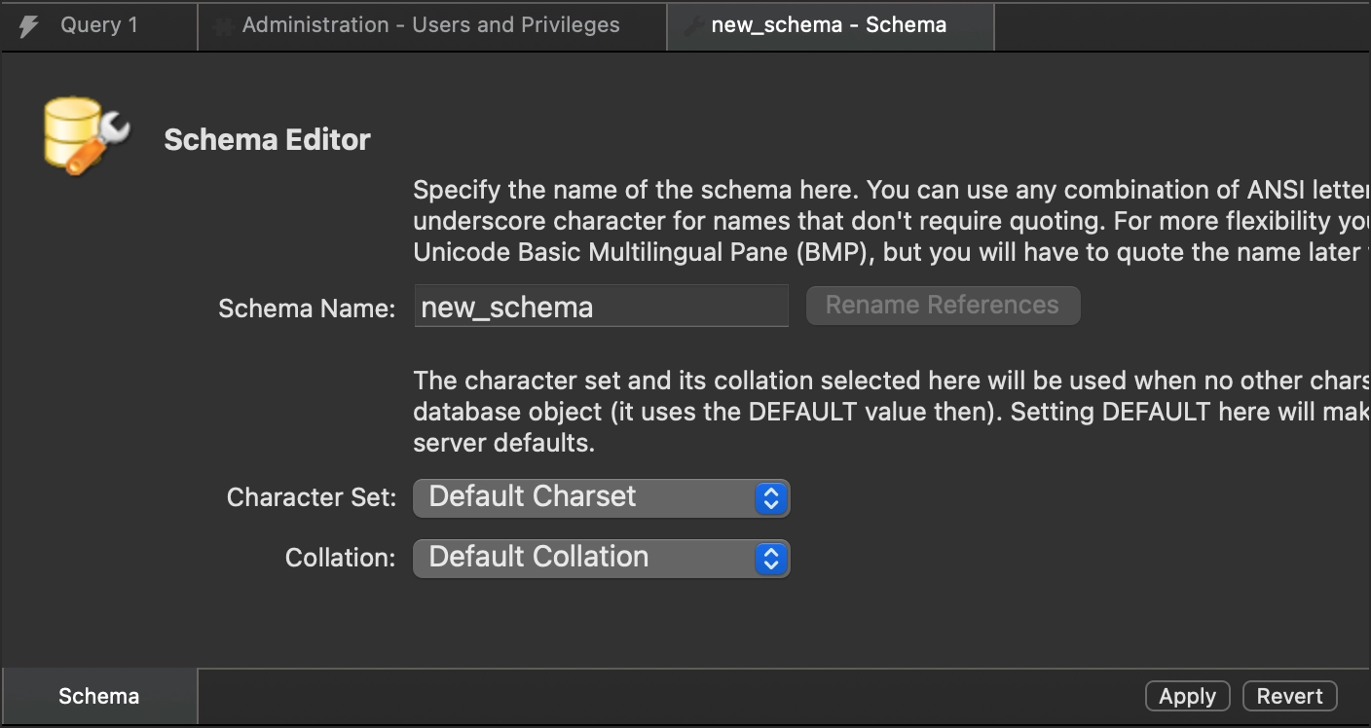
Task: Click the lightning bolt icon on Query 1 tab
Action: [29, 26]
